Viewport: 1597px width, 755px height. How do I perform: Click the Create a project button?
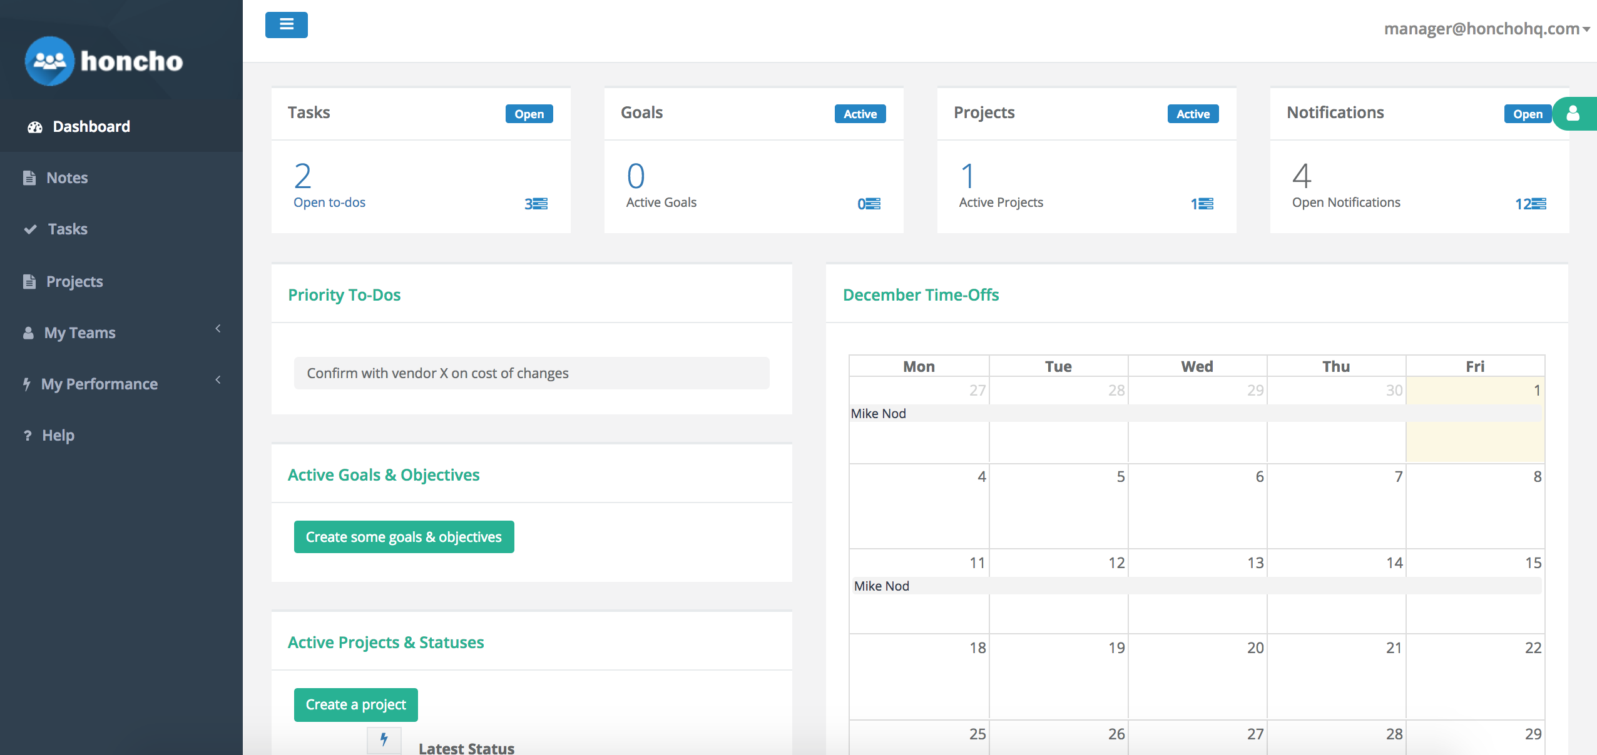(x=355, y=704)
